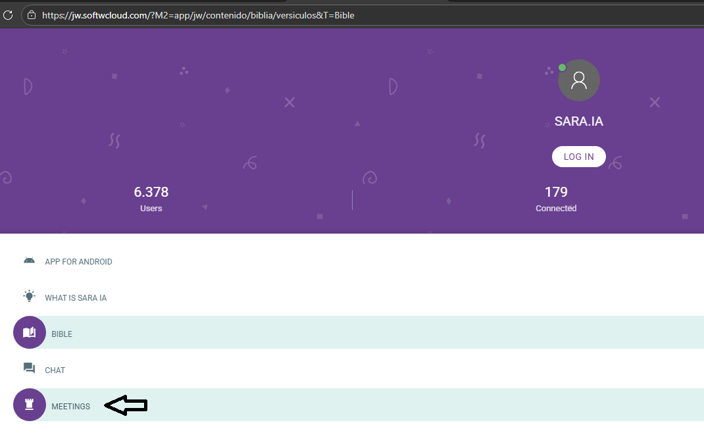Click the chat bubble icon

29,369
